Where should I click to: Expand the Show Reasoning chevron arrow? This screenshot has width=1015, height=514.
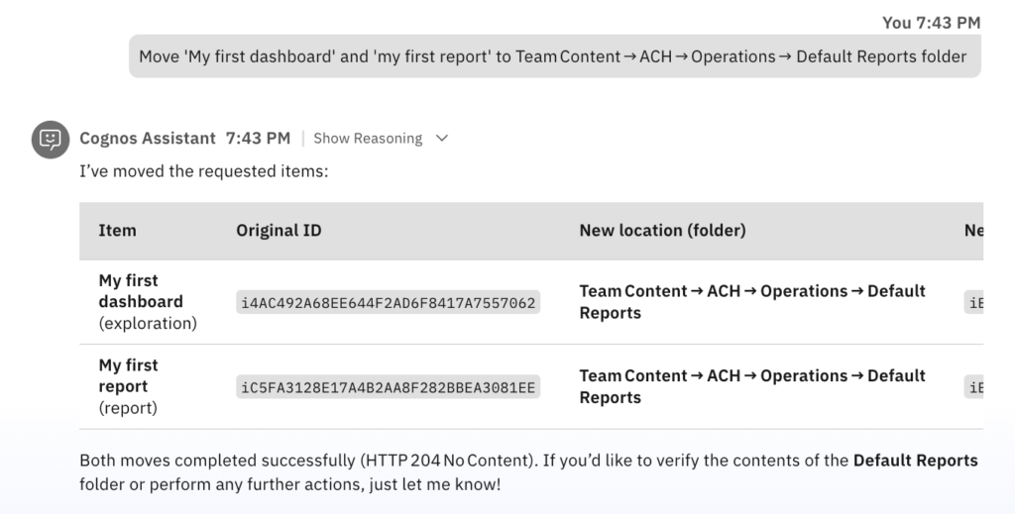pyautogui.click(x=442, y=139)
